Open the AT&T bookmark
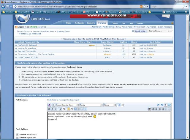This screenshot has width=190, height=140. (100, 12)
